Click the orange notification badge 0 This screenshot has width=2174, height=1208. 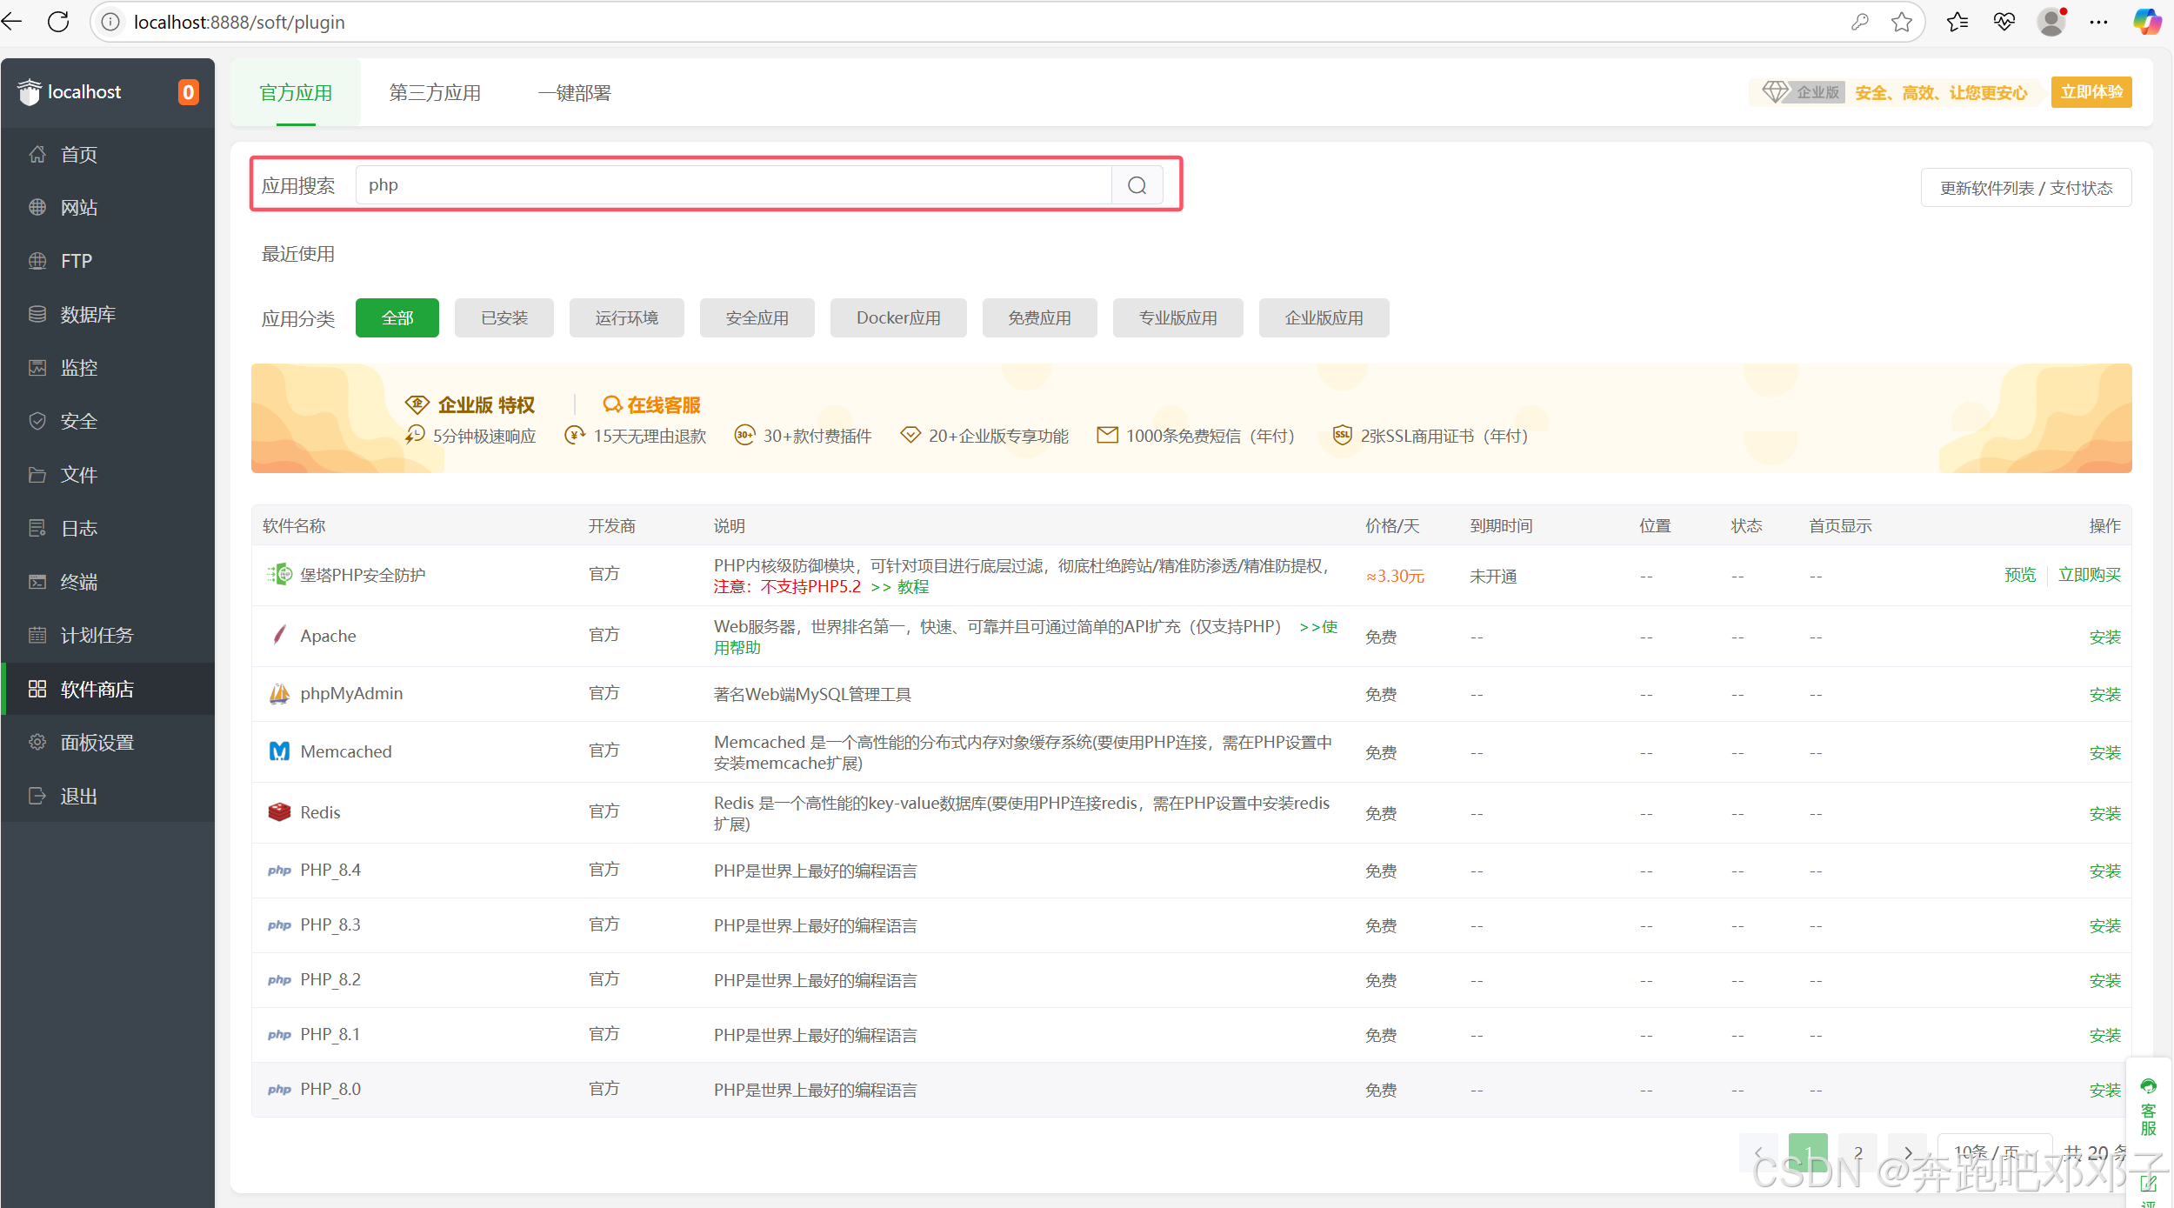[188, 92]
